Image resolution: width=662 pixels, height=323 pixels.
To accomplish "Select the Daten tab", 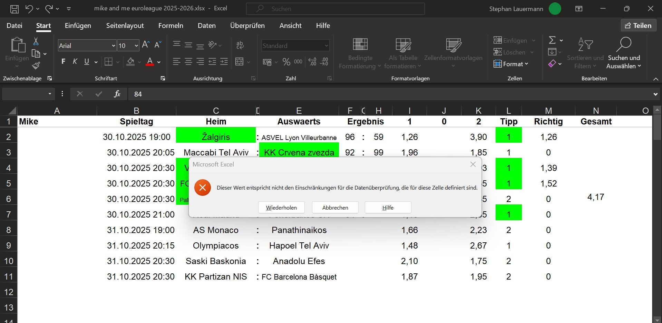I will coord(207,26).
